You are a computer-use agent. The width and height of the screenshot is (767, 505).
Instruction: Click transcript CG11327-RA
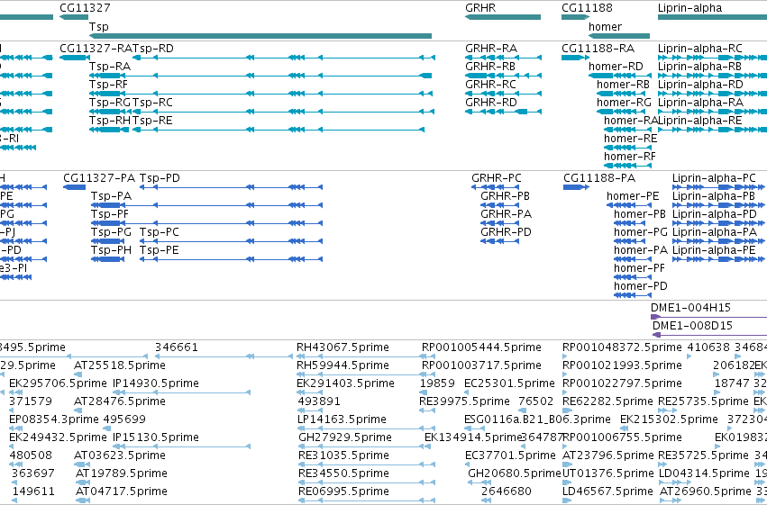coord(96,49)
